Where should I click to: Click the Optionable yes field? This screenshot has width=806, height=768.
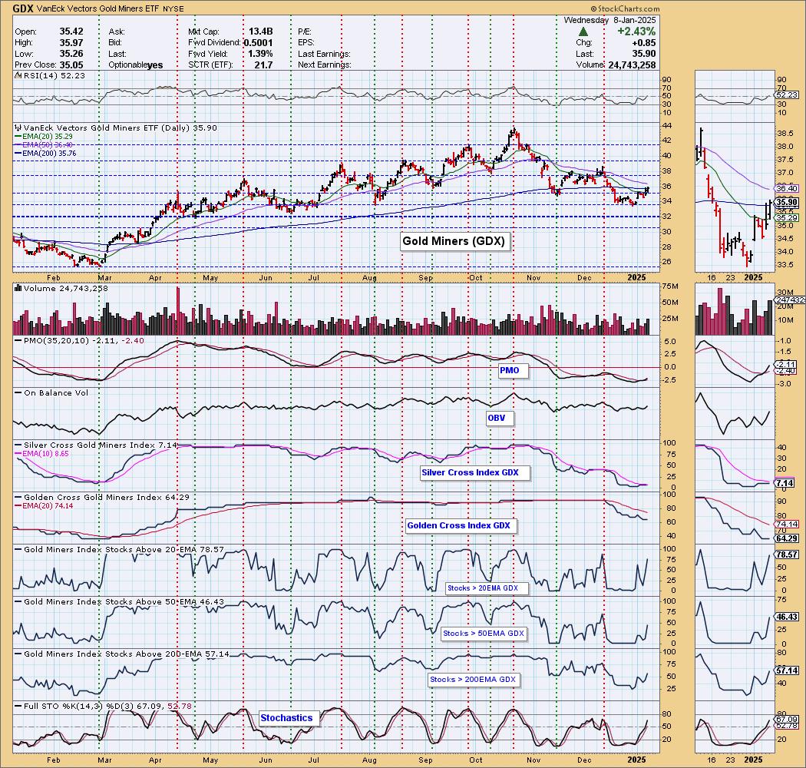coord(136,65)
